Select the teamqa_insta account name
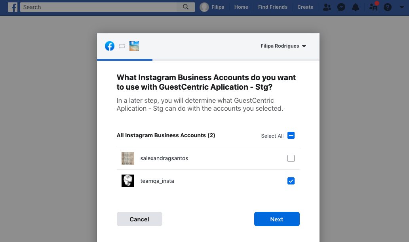The height and width of the screenshot is (242, 409). [157, 181]
